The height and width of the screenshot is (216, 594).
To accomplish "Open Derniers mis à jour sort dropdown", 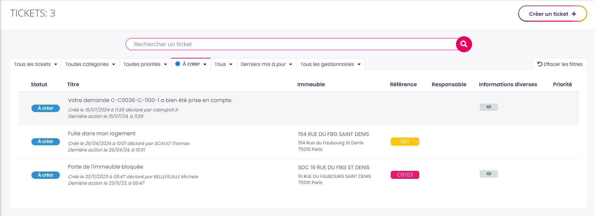I will tap(266, 64).
